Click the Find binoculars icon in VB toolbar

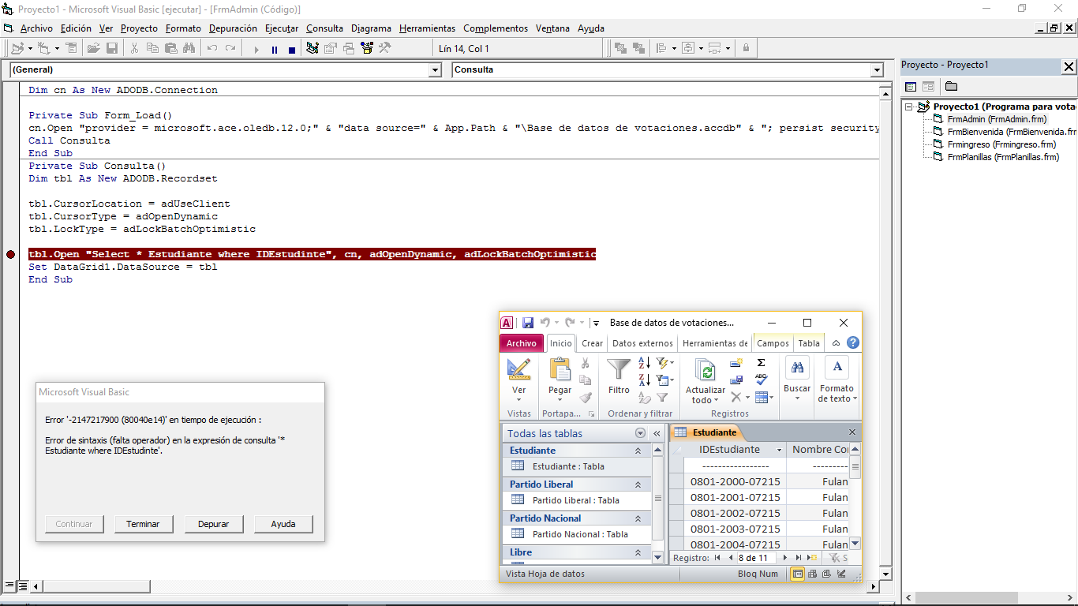[x=189, y=48]
